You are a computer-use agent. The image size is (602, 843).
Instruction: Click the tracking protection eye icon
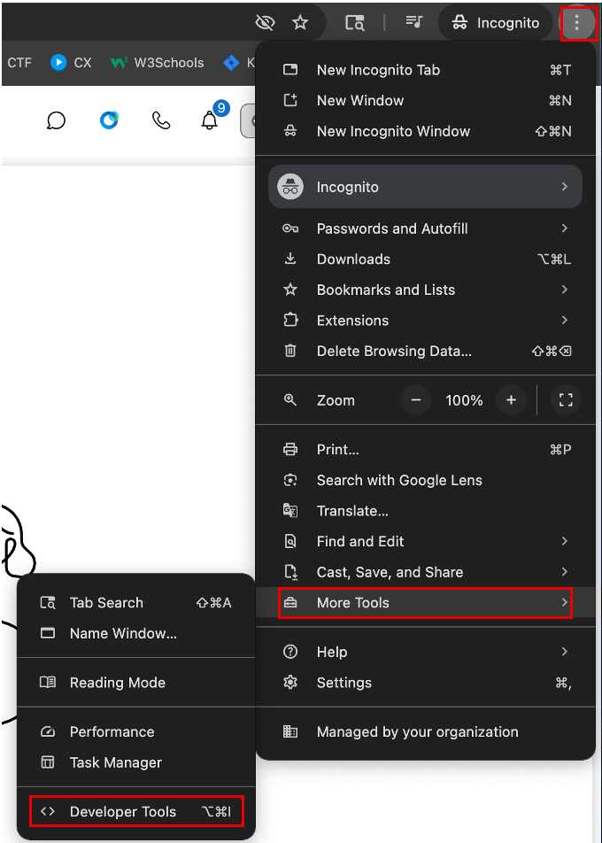point(265,23)
